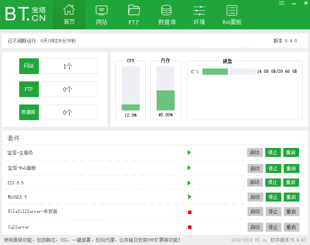The height and width of the screenshot is (245, 310).
Task: Click 重启 for FileZillServer row
Action: [292, 212]
